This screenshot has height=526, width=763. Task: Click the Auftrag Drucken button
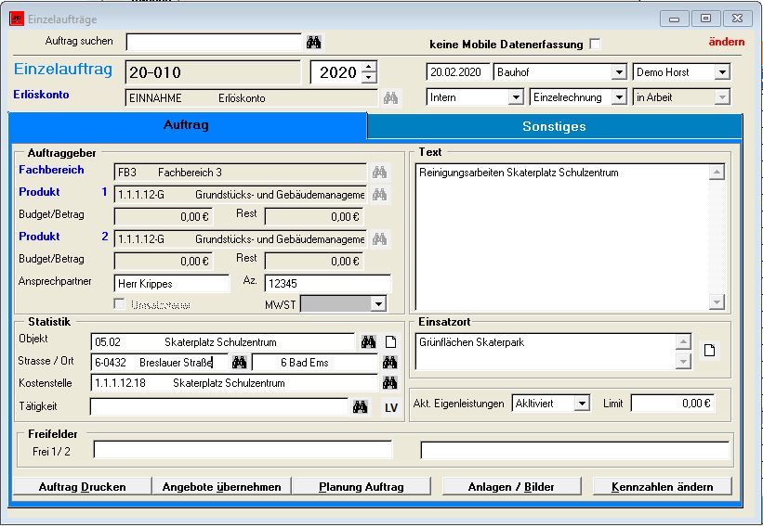click(x=82, y=487)
